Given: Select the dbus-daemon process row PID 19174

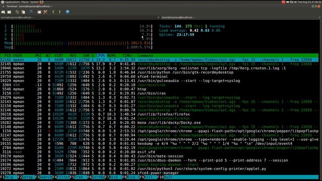Looking at the screenshot, I should pos(159,160).
